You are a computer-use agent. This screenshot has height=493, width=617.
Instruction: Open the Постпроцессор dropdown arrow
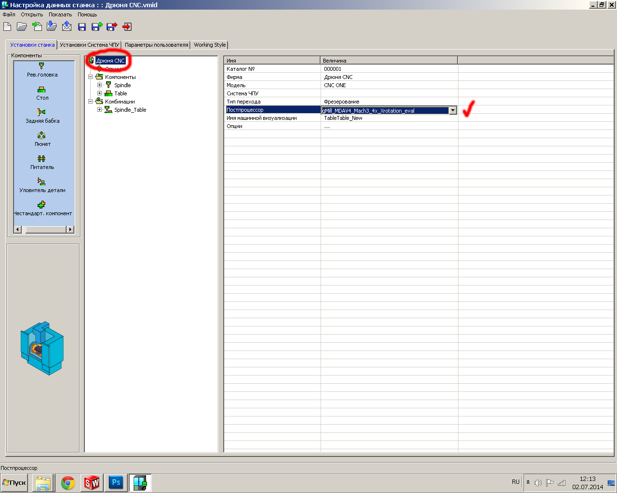pos(453,110)
